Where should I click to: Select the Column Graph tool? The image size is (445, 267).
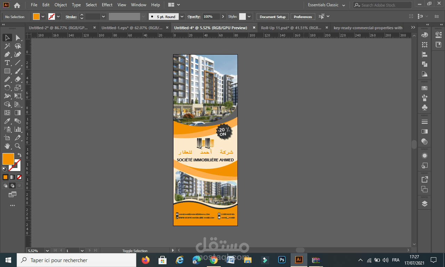[x=18, y=129]
